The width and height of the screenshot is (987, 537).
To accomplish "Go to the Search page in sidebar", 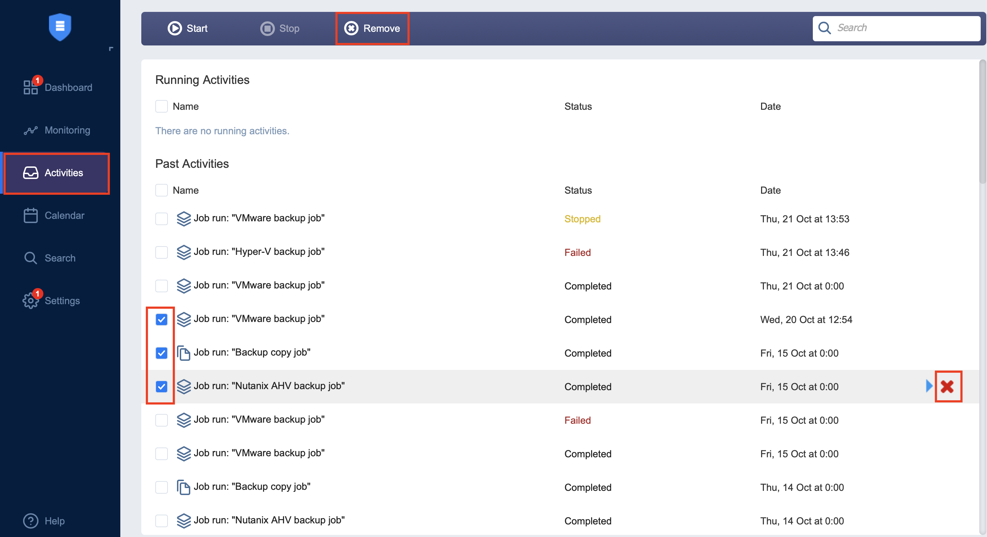I will (49, 258).
